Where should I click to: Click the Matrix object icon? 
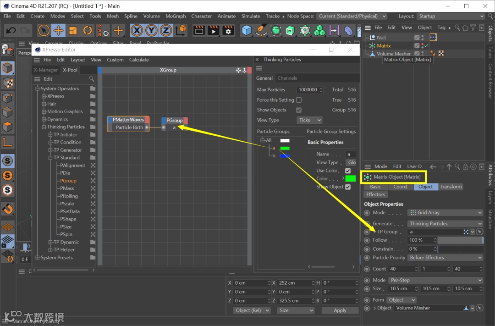coord(373,46)
